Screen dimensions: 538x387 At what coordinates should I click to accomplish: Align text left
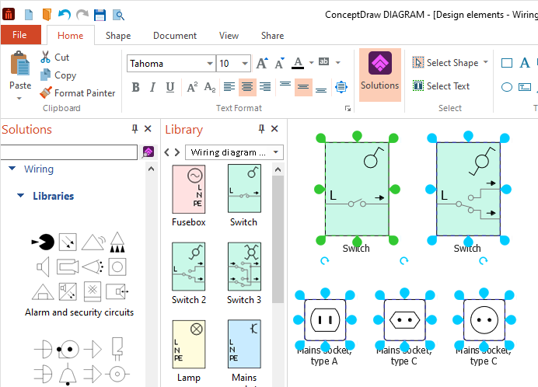click(x=229, y=87)
